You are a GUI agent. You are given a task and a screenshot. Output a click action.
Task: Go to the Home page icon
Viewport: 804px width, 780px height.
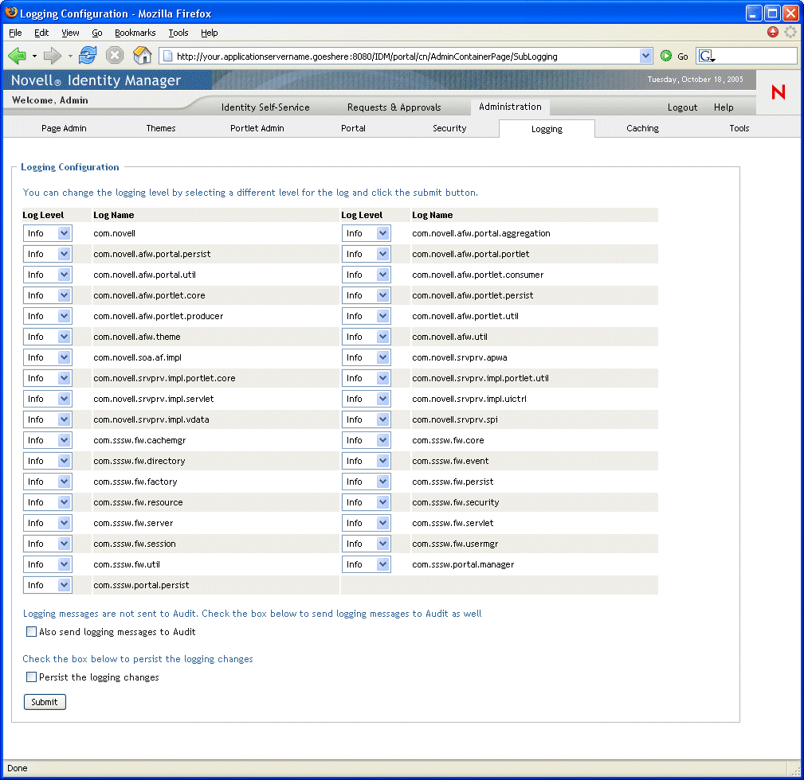click(142, 55)
